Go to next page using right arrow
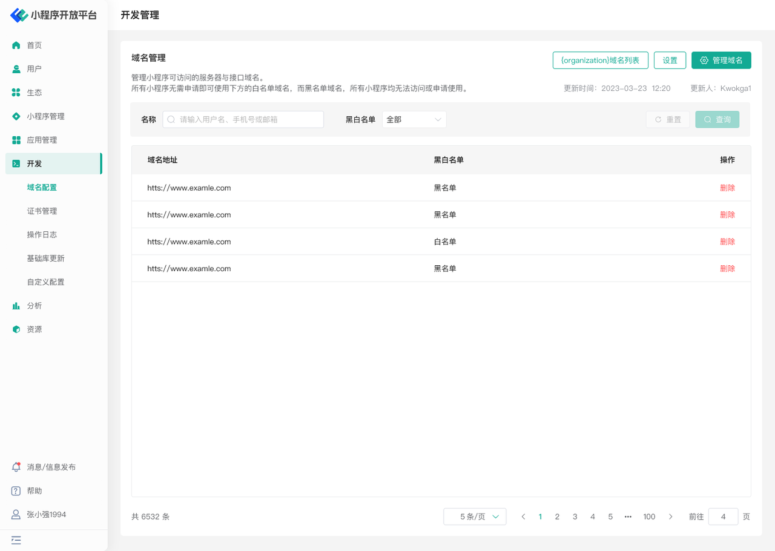The height and width of the screenshot is (551, 775). pos(670,516)
